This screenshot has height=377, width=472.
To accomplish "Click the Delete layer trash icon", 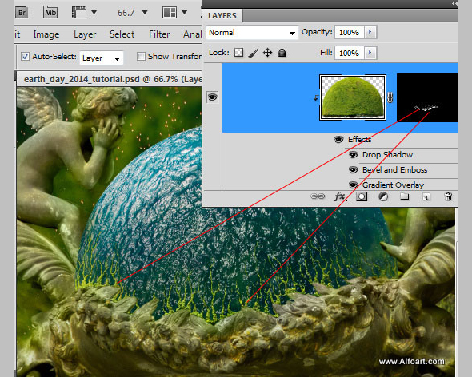I will pos(448,196).
